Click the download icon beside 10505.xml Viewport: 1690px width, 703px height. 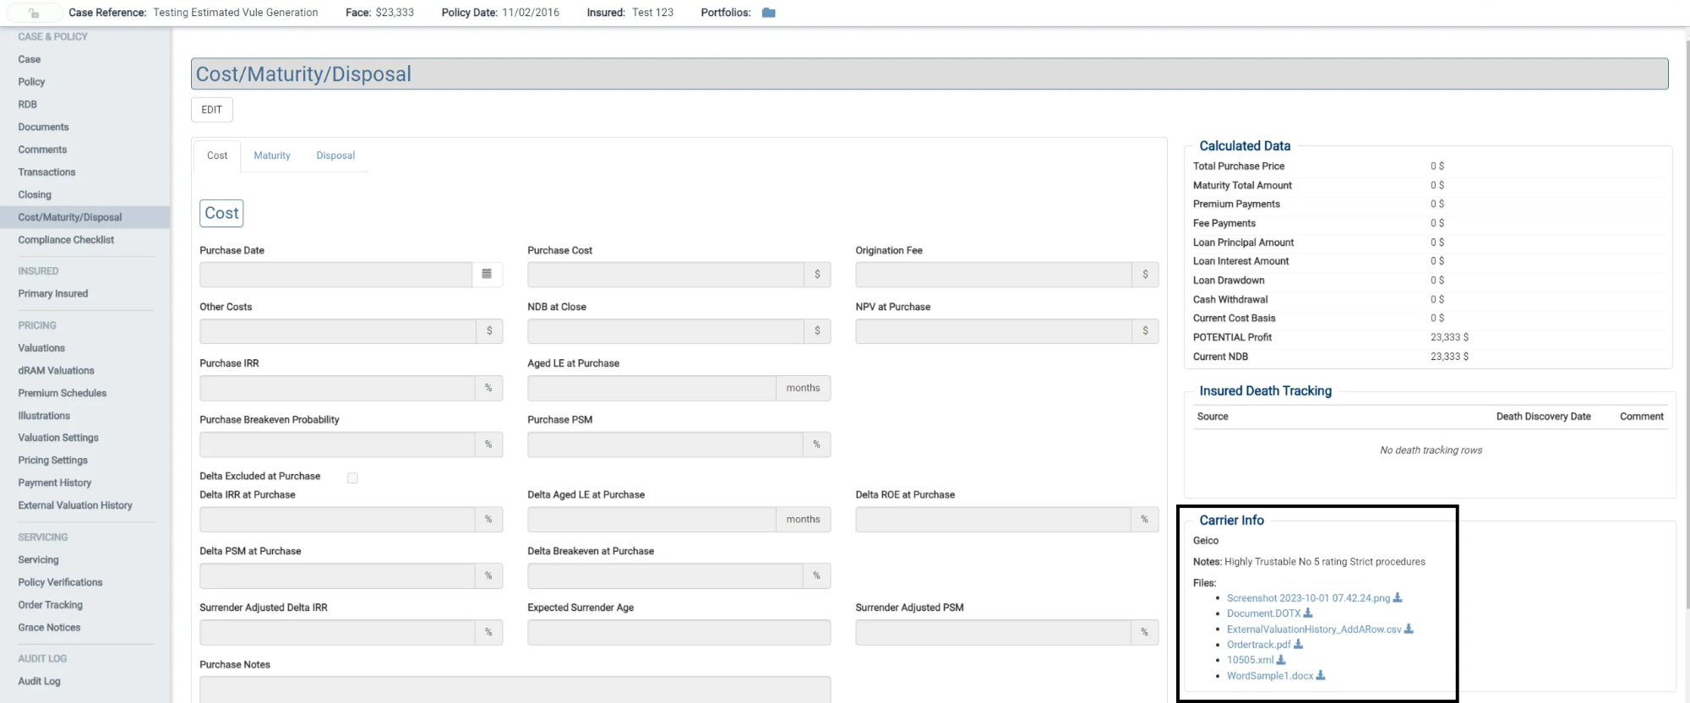(x=1281, y=660)
